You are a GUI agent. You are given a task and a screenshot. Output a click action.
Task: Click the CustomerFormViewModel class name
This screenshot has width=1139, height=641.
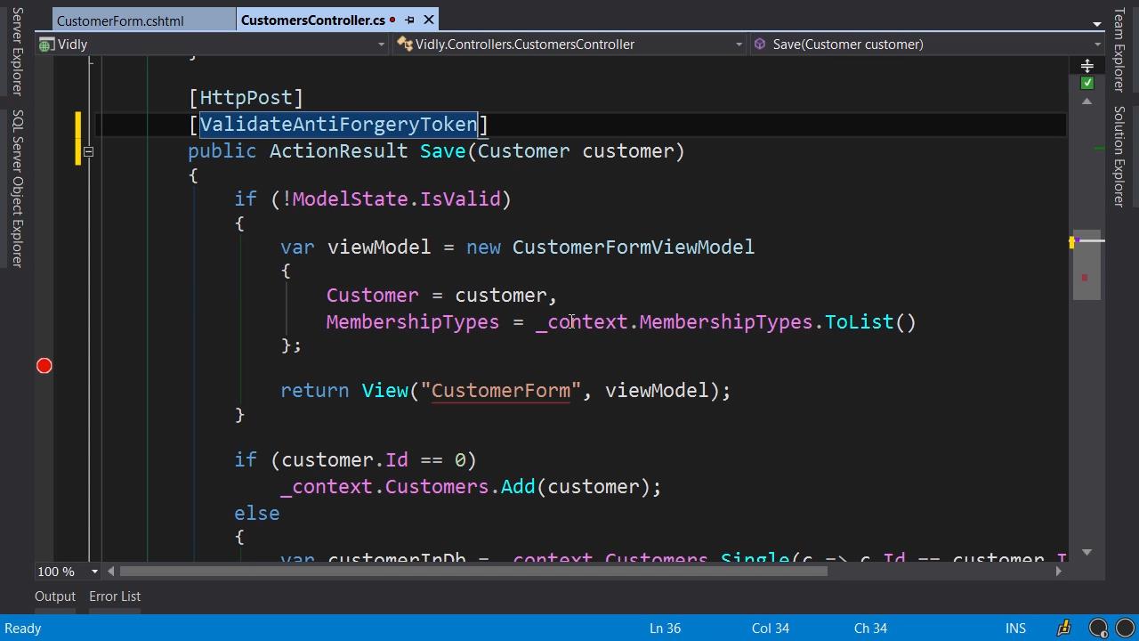[x=634, y=247]
